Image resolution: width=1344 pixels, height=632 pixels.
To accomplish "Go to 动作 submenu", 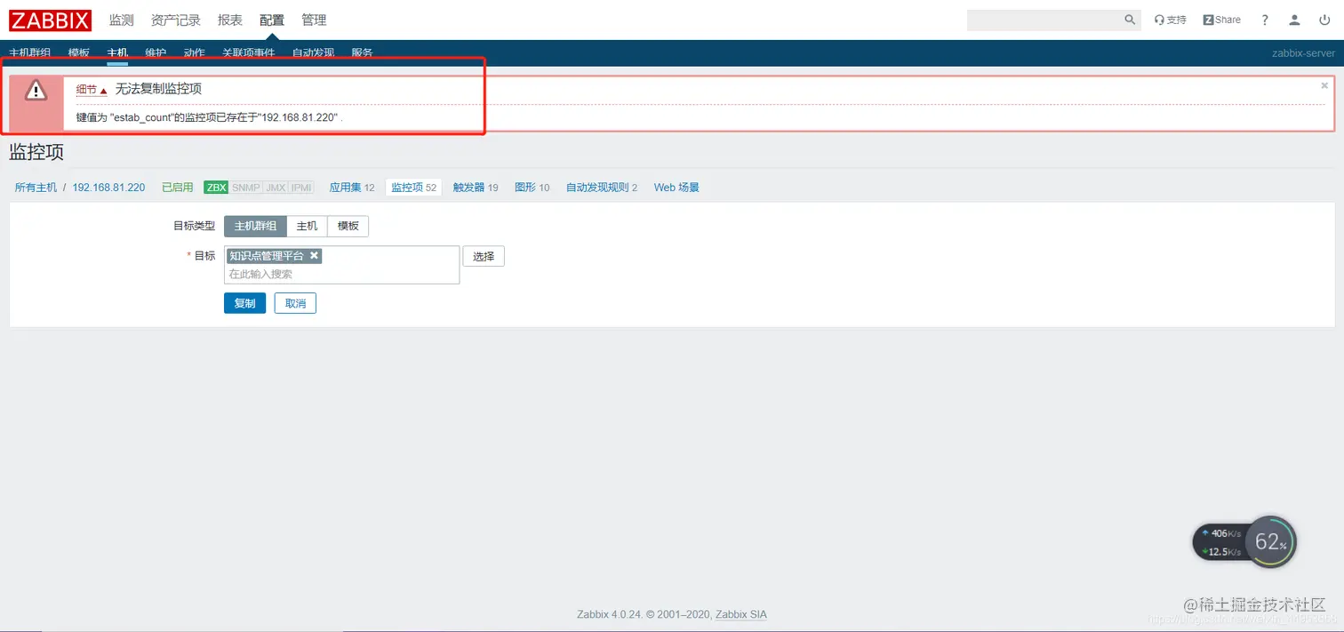I will 195,53.
